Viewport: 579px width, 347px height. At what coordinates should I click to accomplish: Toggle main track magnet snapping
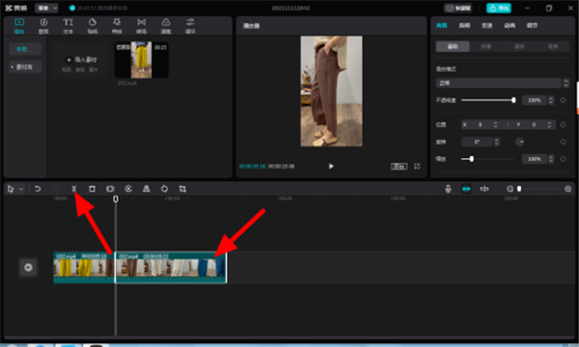pyautogui.click(x=466, y=189)
